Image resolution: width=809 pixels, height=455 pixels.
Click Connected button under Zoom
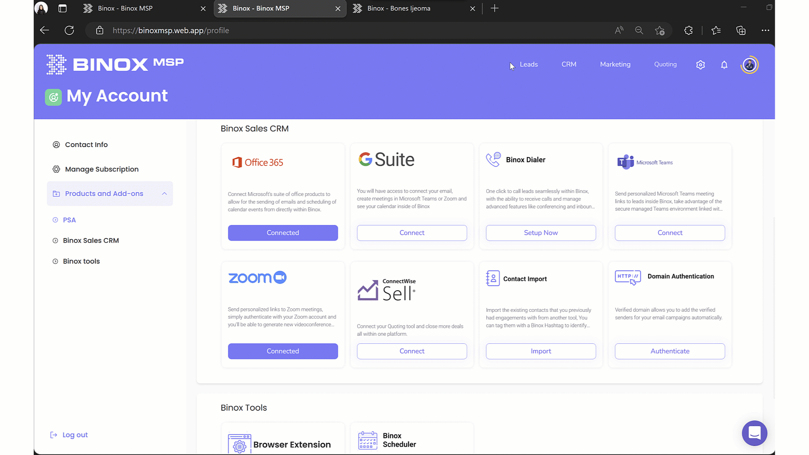(283, 351)
